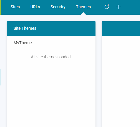Click nav bar space between Themes and refresh
The height and width of the screenshot is (127, 140).
pyautogui.click(x=98, y=7)
